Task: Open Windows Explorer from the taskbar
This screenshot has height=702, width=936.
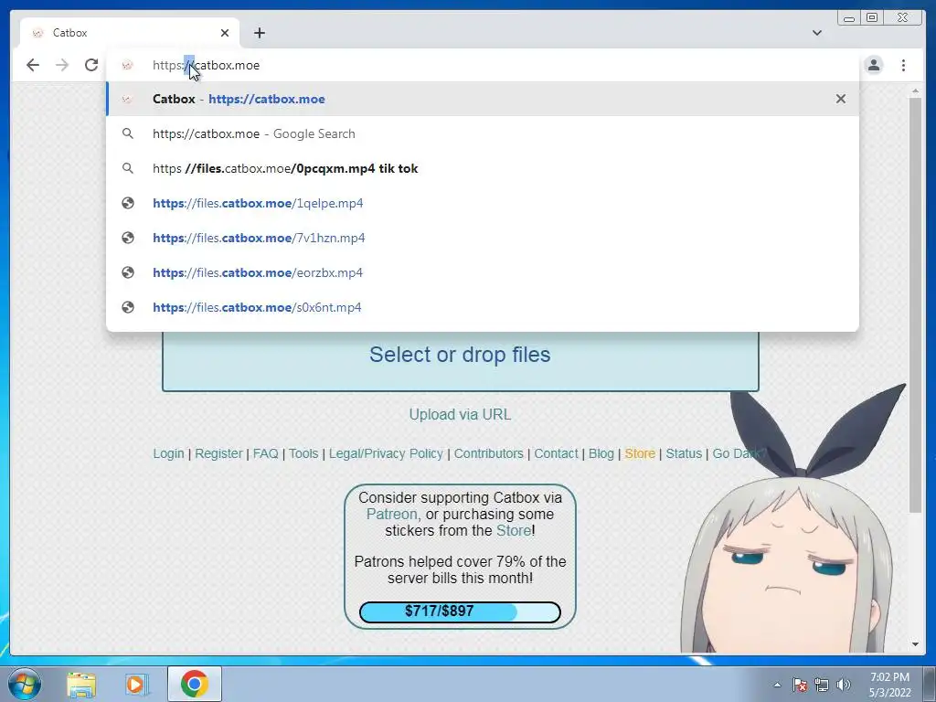Action: (x=81, y=685)
